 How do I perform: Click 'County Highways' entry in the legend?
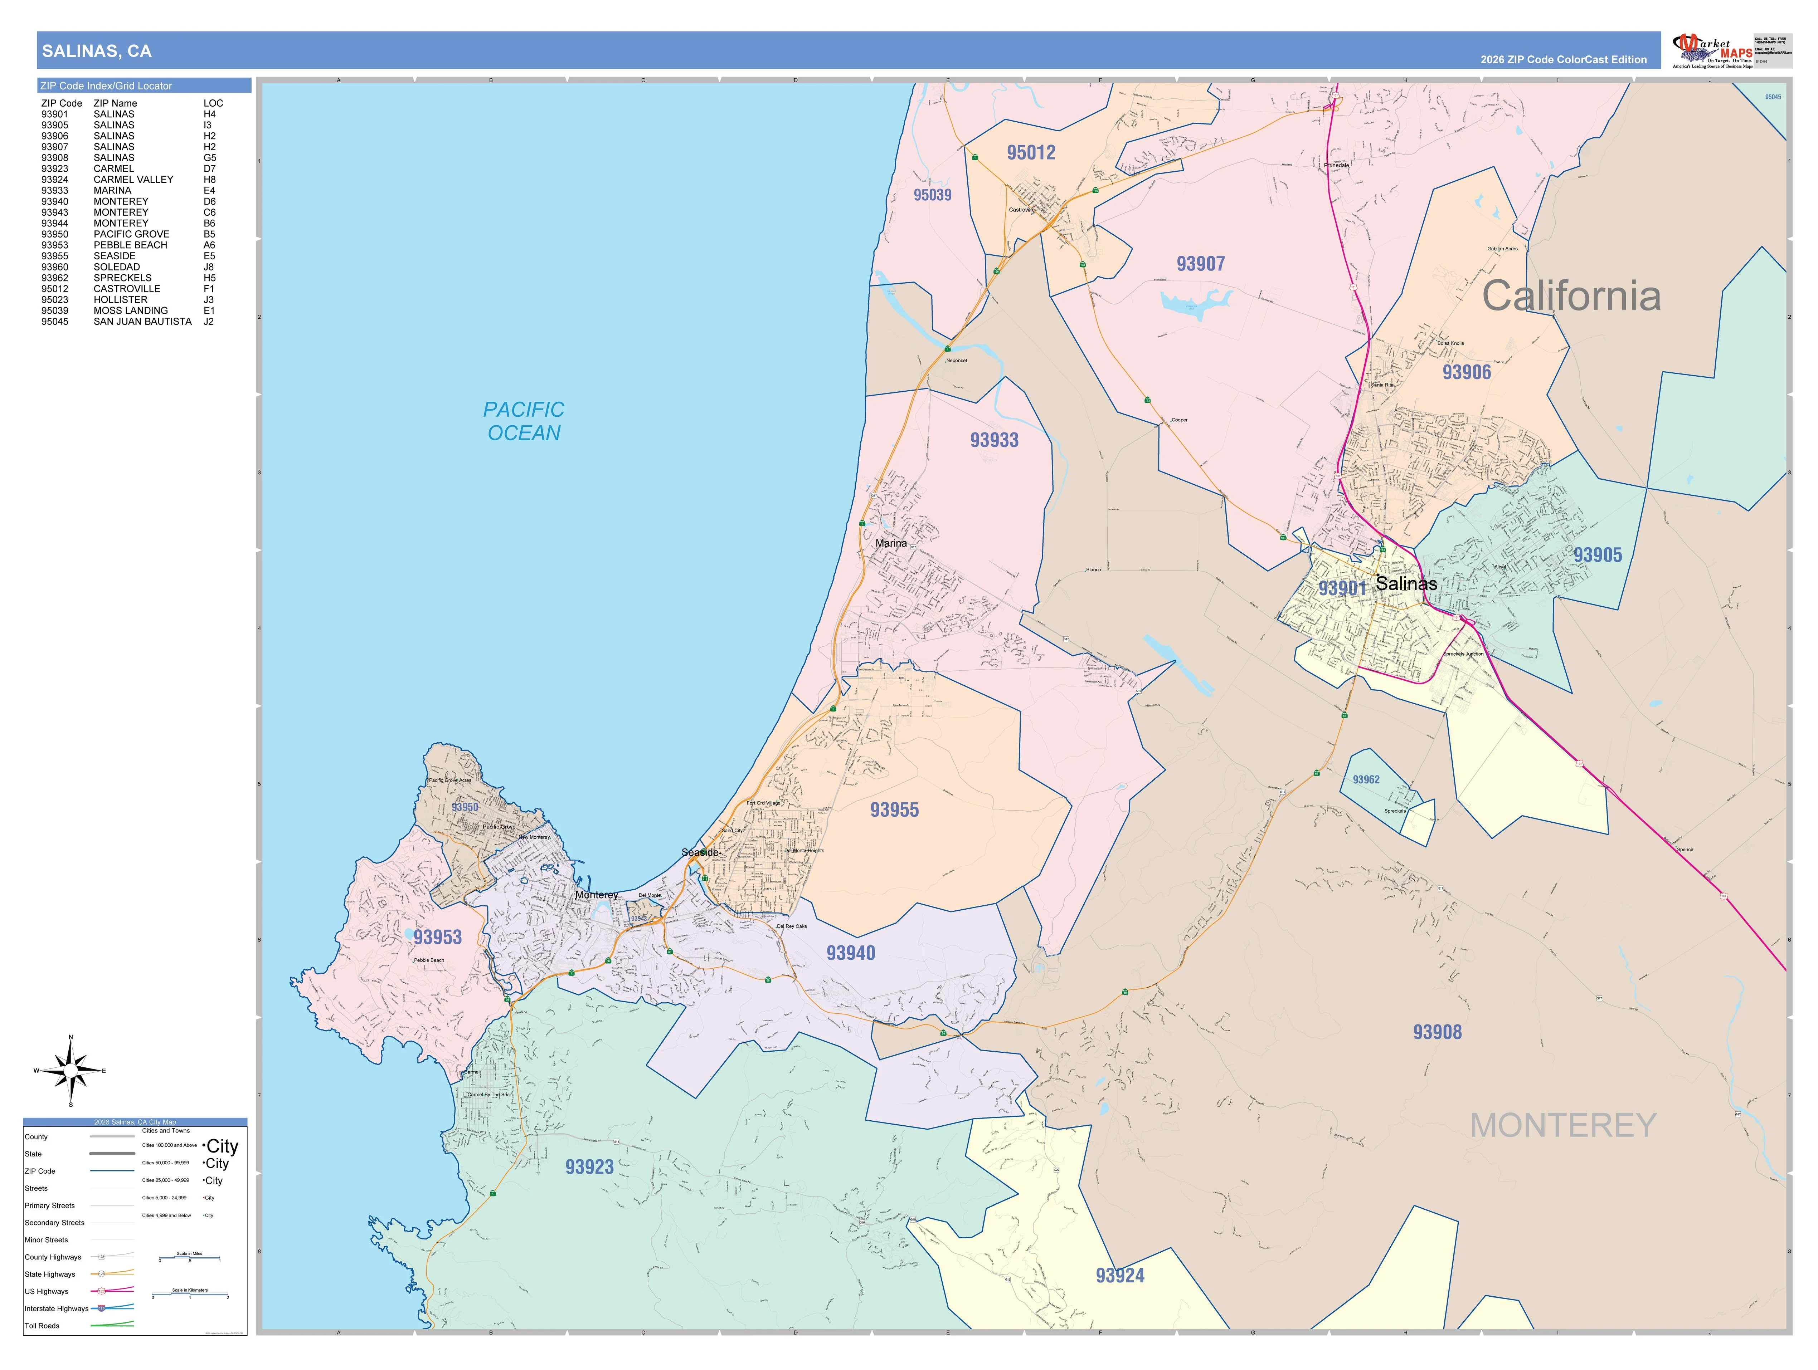pos(53,1257)
